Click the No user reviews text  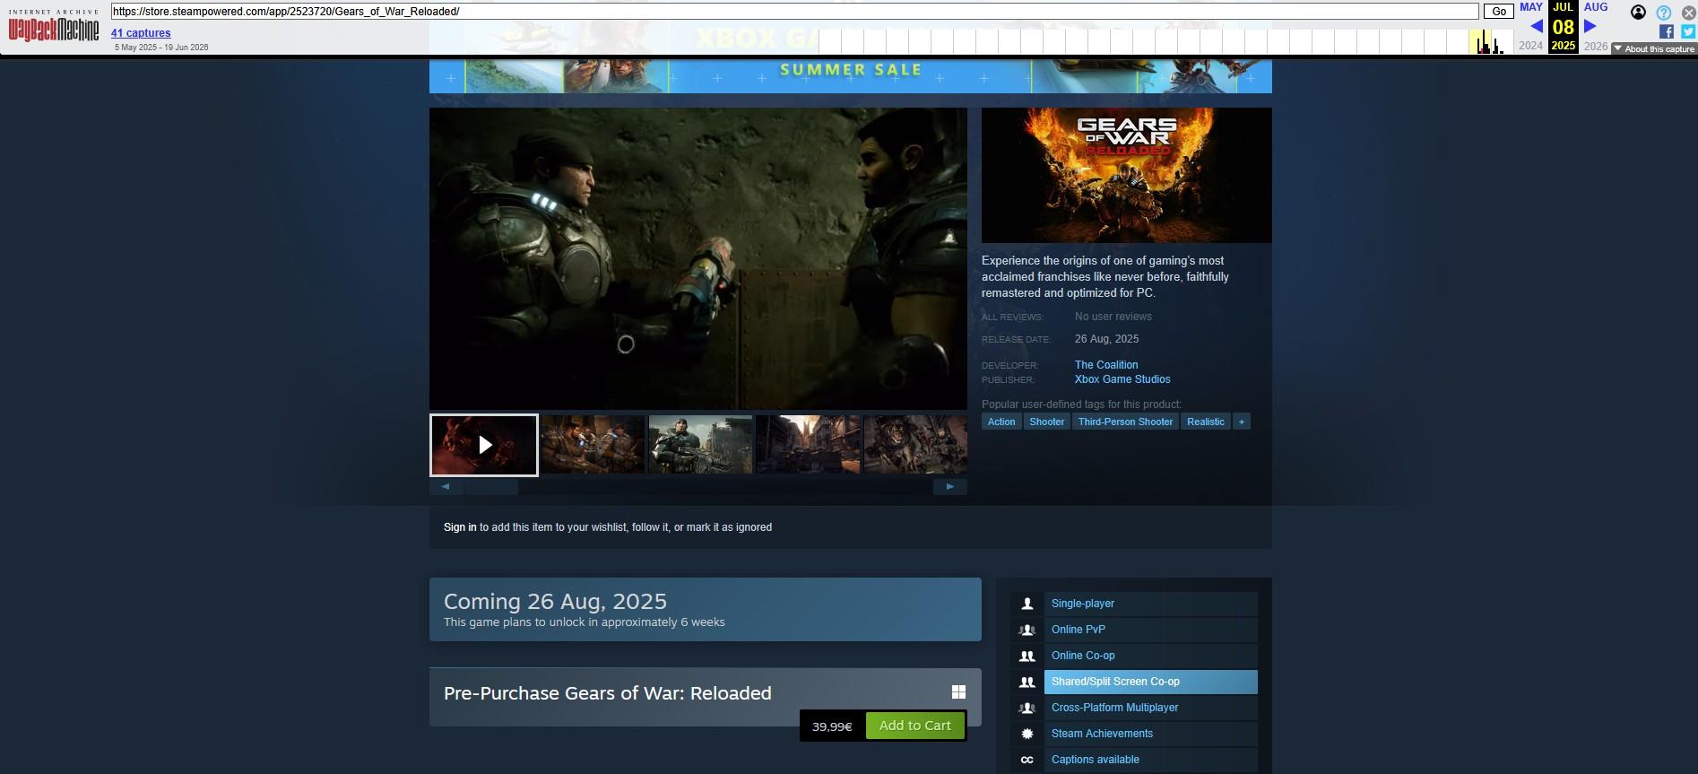[x=1113, y=317]
